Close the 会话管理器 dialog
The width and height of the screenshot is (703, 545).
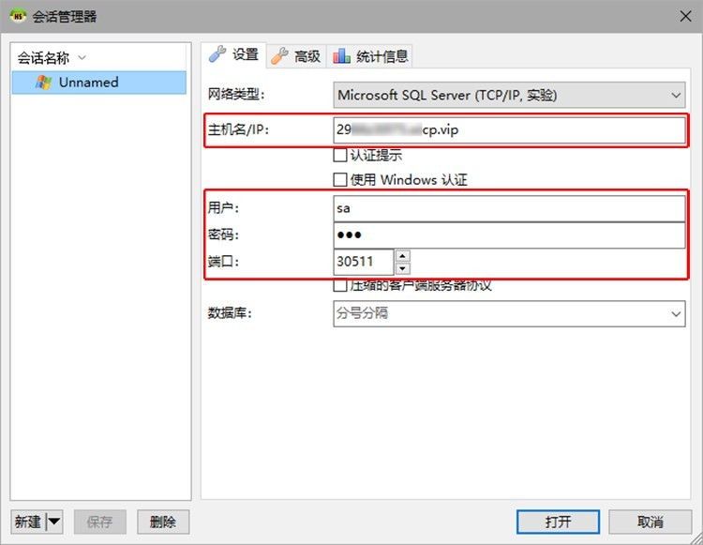click(x=685, y=17)
